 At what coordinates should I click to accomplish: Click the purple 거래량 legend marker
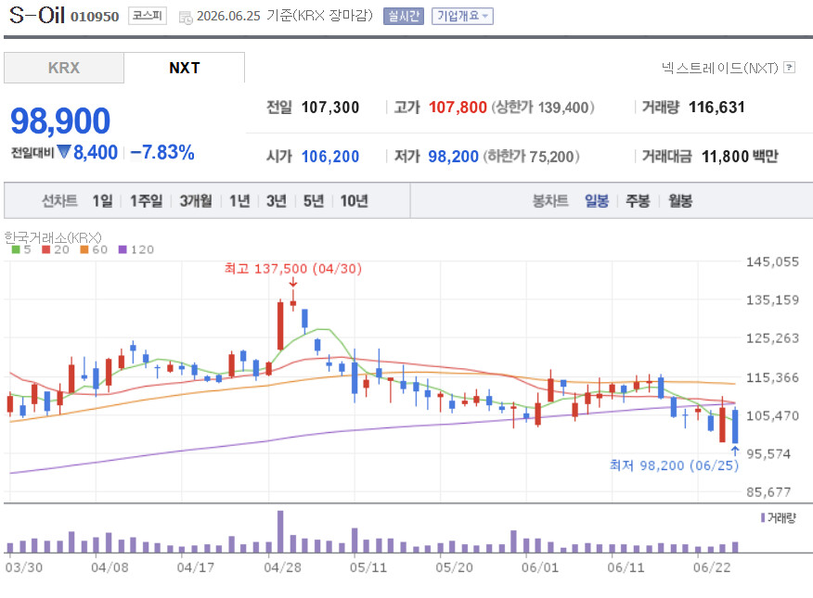763,517
